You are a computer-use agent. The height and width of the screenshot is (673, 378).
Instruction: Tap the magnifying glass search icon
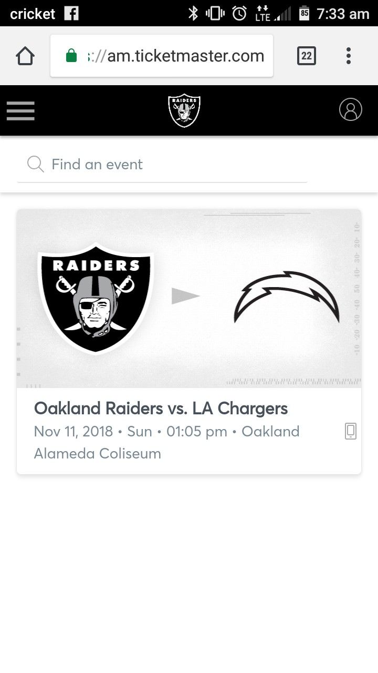tap(35, 165)
